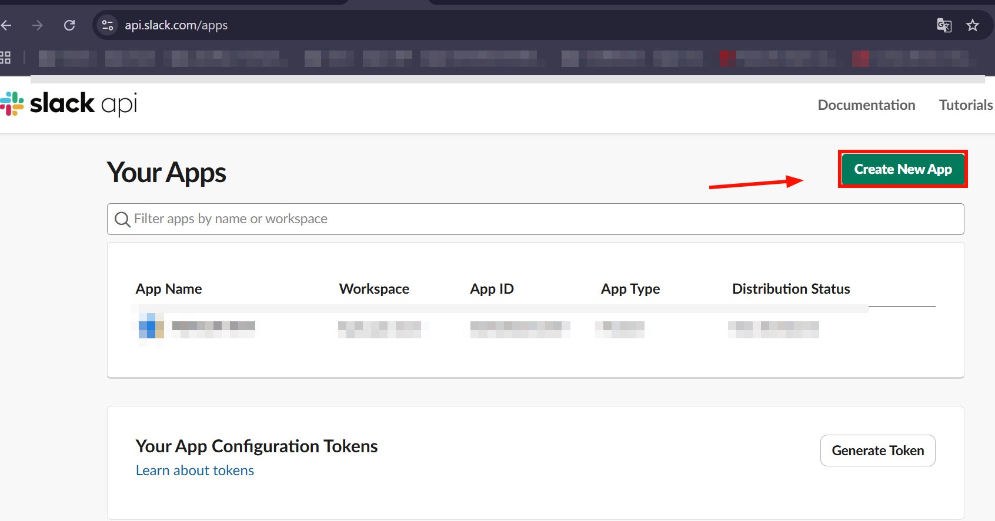View site information icon in address bar

pyautogui.click(x=108, y=25)
